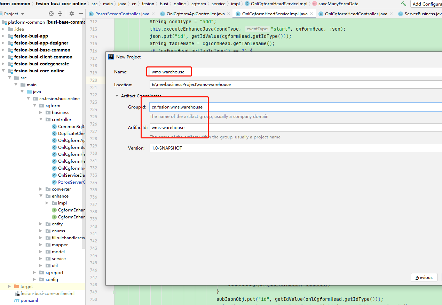Click the cgform breadcrumb segment

198,3
